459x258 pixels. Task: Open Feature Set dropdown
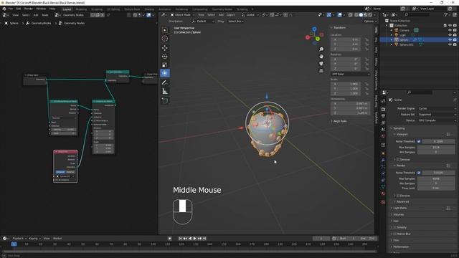coord(437,115)
